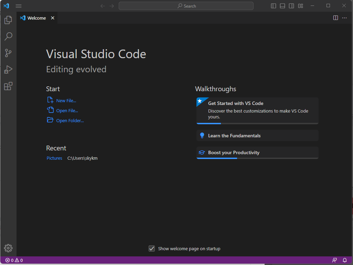Open the Run and Debug view
Image resolution: width=353 pixels, height=265 pixels.
[x=8, y=70]
